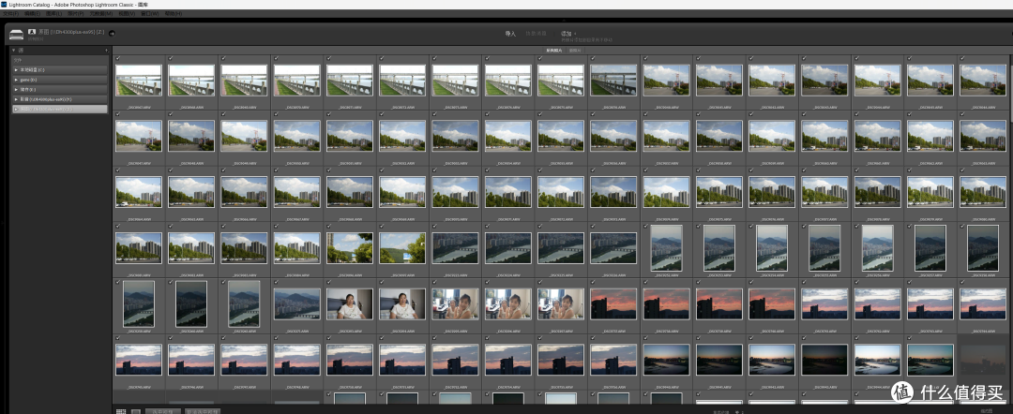Expand the highlighted (Z:) network drive
The image size is (1013, 414).
(x=16, y=109)
